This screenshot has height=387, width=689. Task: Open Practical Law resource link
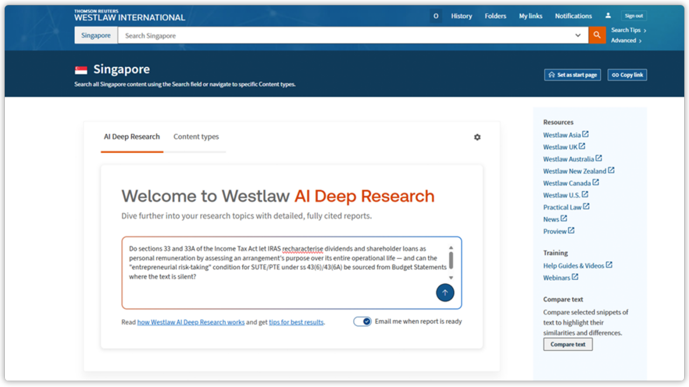(x=566, y=207)
